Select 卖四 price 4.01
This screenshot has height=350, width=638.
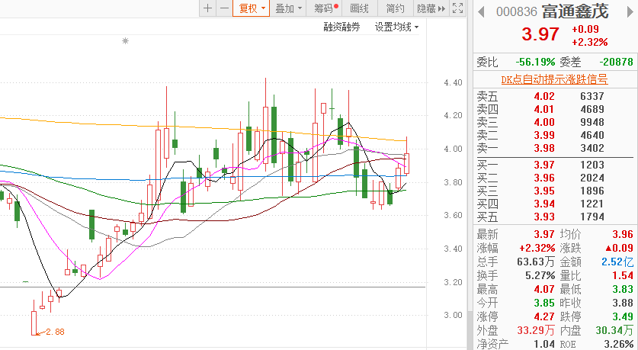click(x=544, y=110)
